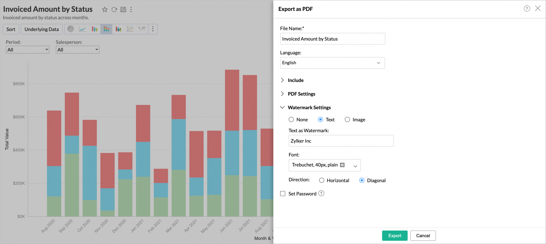Click the green Export button

[394, 236]
